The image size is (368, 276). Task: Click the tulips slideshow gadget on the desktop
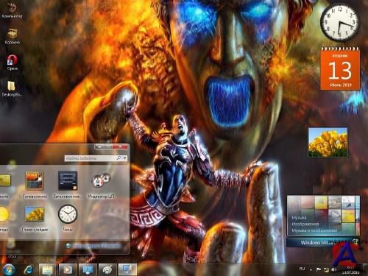328,142
